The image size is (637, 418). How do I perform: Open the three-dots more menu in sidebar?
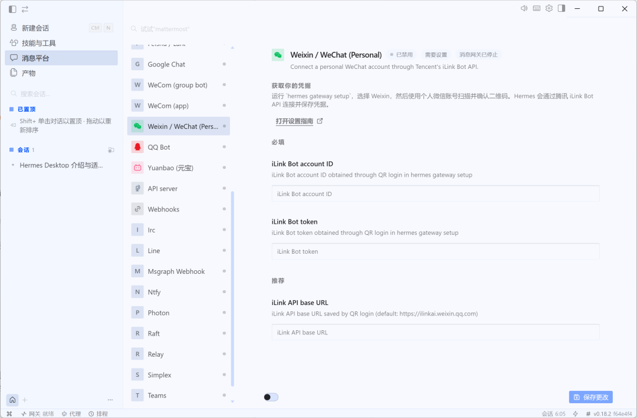pos(110,400)
